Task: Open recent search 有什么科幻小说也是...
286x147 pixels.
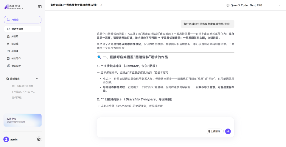Action: click(x=24, y=86)
